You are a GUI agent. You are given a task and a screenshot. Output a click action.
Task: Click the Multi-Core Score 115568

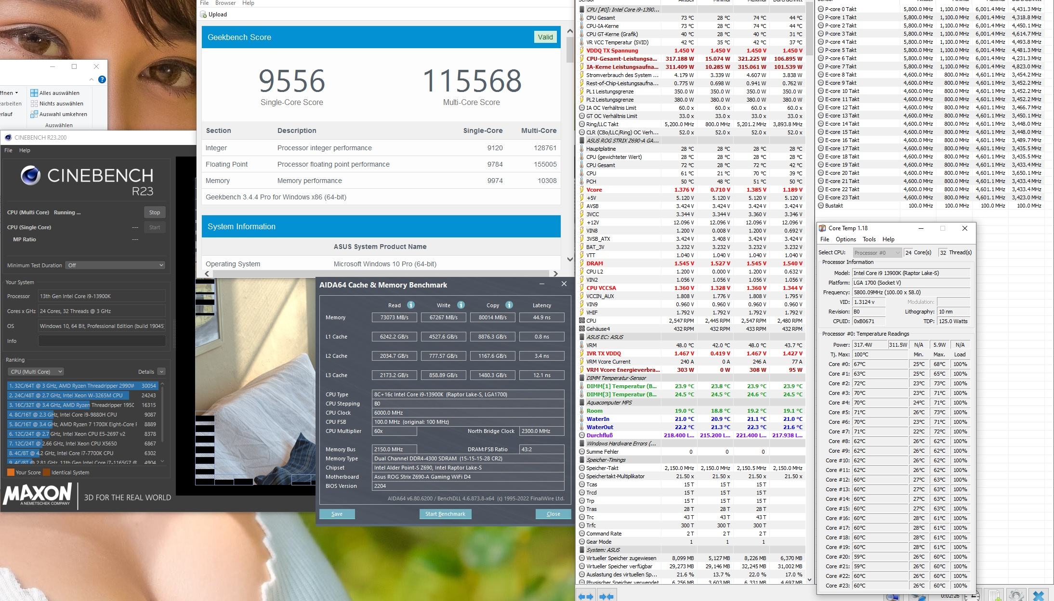[x=472, y=81]
